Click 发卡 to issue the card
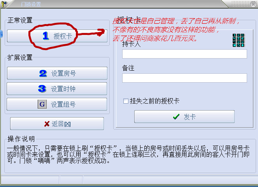 [x=184, y=117]
